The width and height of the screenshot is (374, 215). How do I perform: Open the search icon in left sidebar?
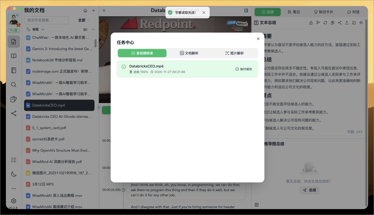(14, 85)
